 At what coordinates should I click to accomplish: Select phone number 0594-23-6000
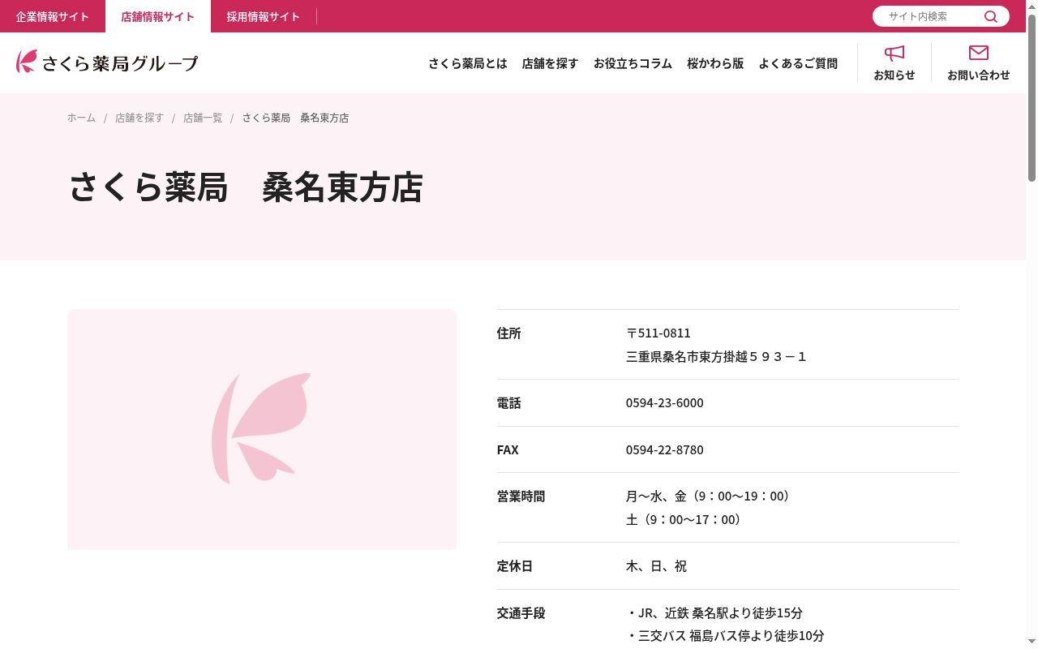[665, 403]
